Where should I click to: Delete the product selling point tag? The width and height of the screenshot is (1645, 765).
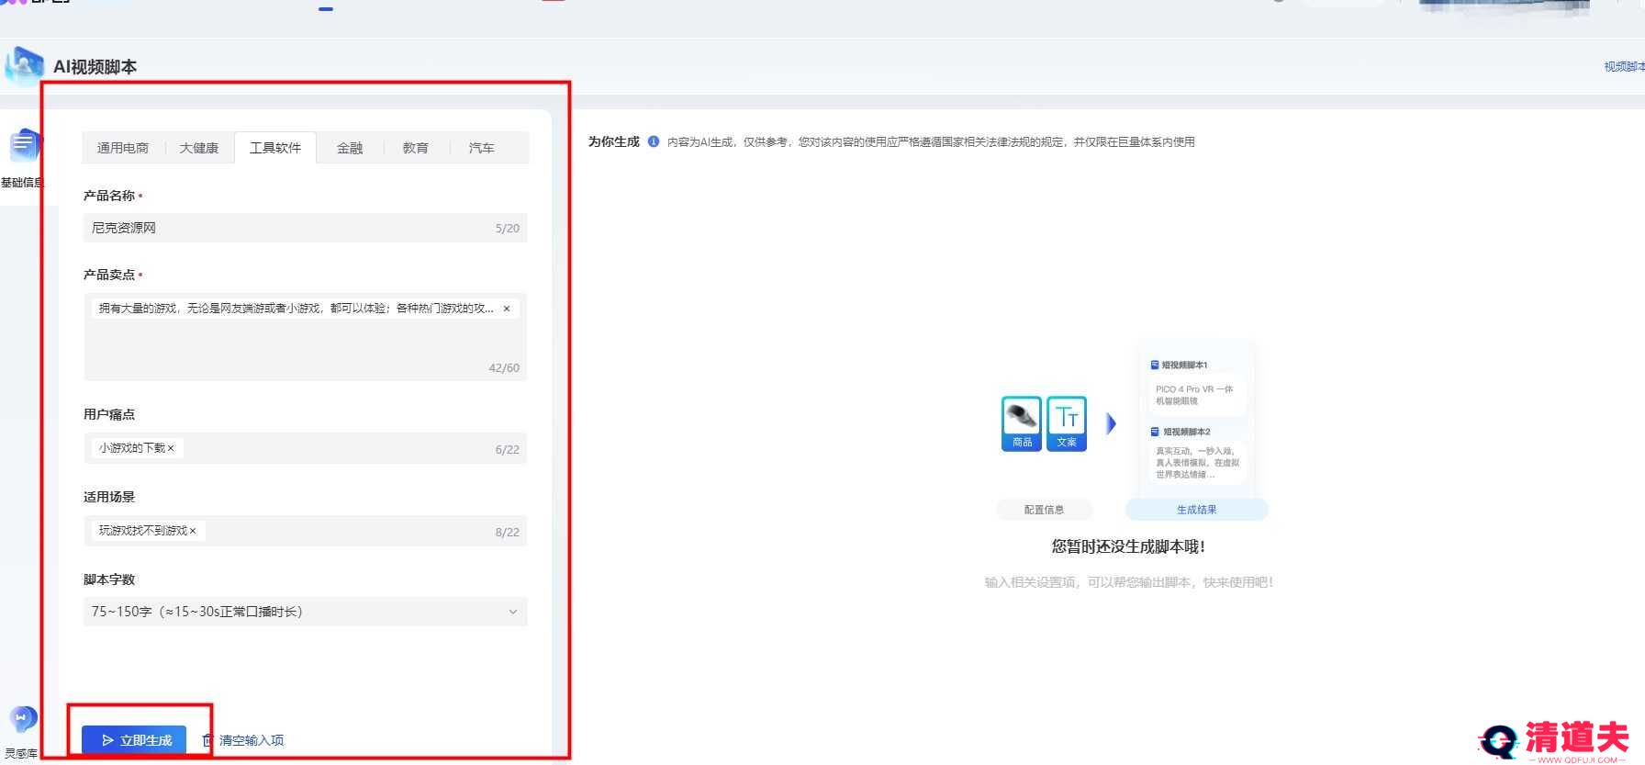(x=507, y=309)
